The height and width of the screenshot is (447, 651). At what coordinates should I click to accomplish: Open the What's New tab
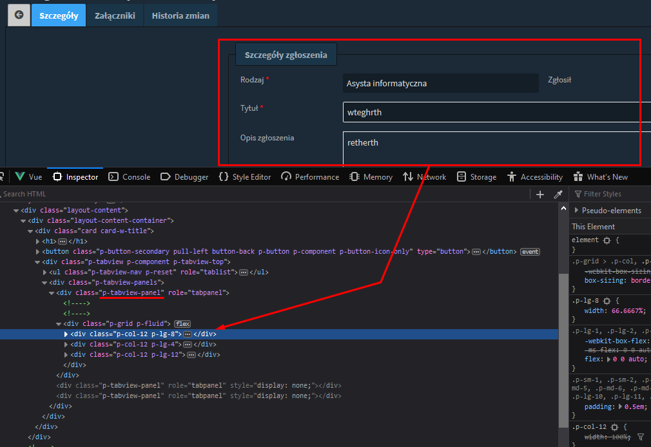coord(600,177)
